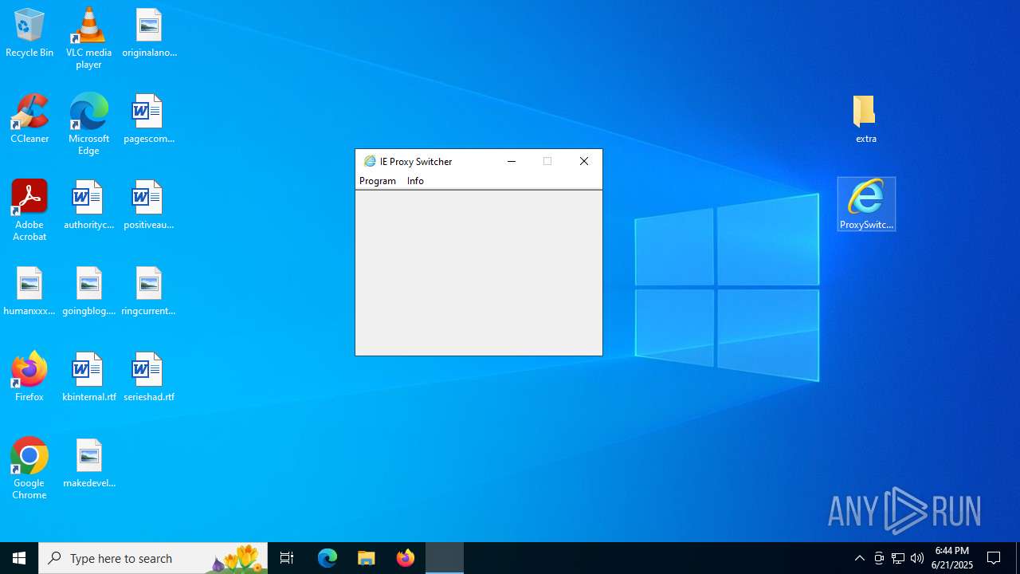
Task: Select the Firefox desktop shortcut
Action: coord(29,376)
